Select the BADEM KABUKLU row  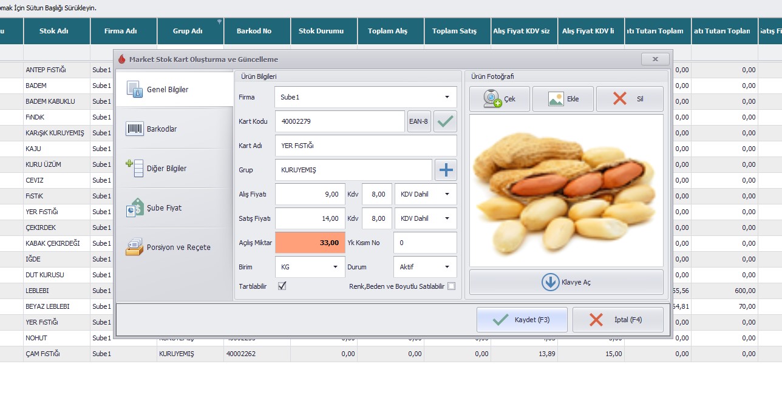pos(57,101)
